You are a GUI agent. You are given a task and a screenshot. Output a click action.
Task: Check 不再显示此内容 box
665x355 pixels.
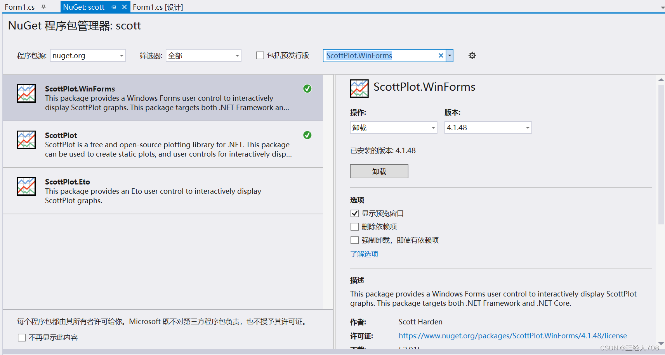22,338
